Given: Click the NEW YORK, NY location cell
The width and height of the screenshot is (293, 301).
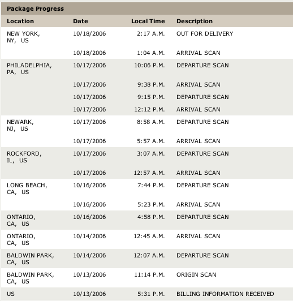Looking at the screenshot, I should click(x=23, y=37).
